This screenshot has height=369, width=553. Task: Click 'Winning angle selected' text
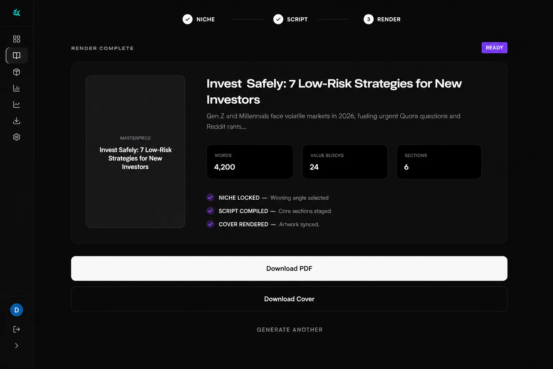coord(300,198)
